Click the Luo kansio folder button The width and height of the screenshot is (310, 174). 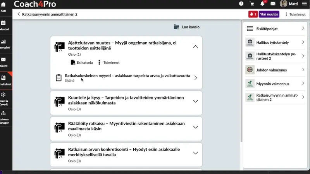point(187,27)
